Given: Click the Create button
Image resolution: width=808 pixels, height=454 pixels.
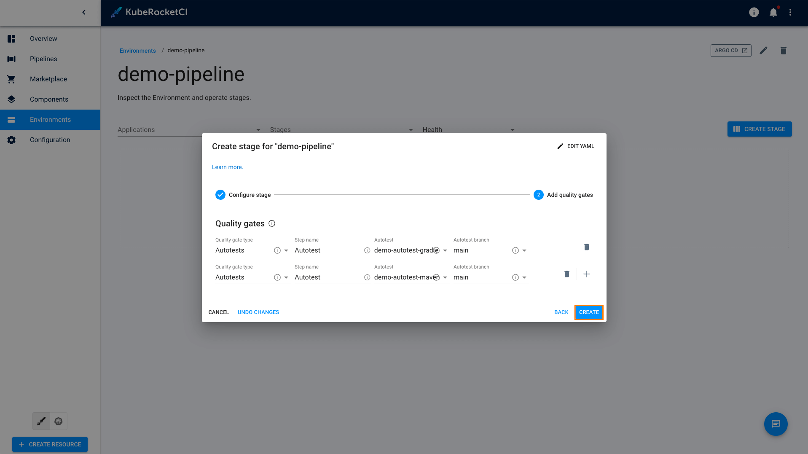Looking at the screenshot, I should coord(588,312).
